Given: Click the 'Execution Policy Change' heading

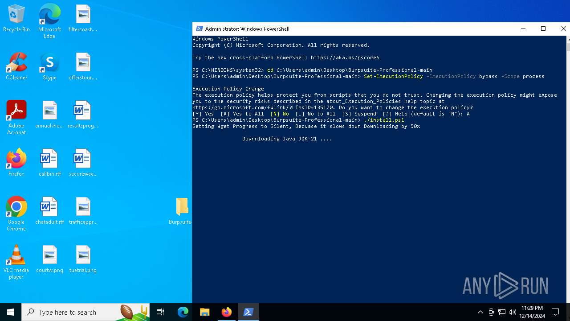Looking at the screenshot, I should coord(228,89).
